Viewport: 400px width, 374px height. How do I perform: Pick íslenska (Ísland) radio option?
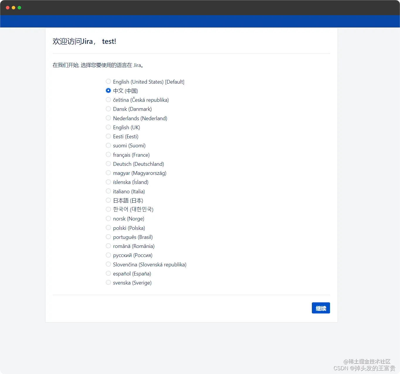point(108,182)
